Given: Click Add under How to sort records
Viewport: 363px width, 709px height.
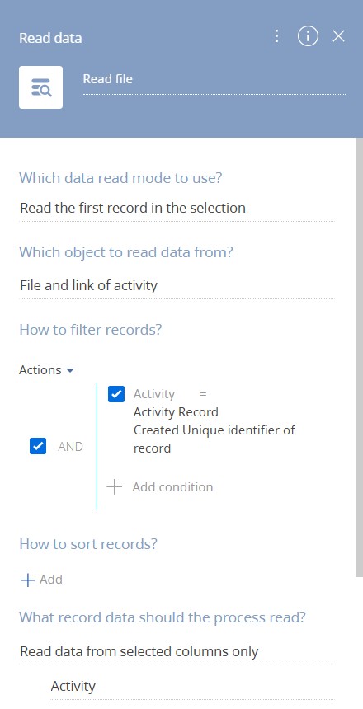Looking at the screenshot, I should [50, 580].
